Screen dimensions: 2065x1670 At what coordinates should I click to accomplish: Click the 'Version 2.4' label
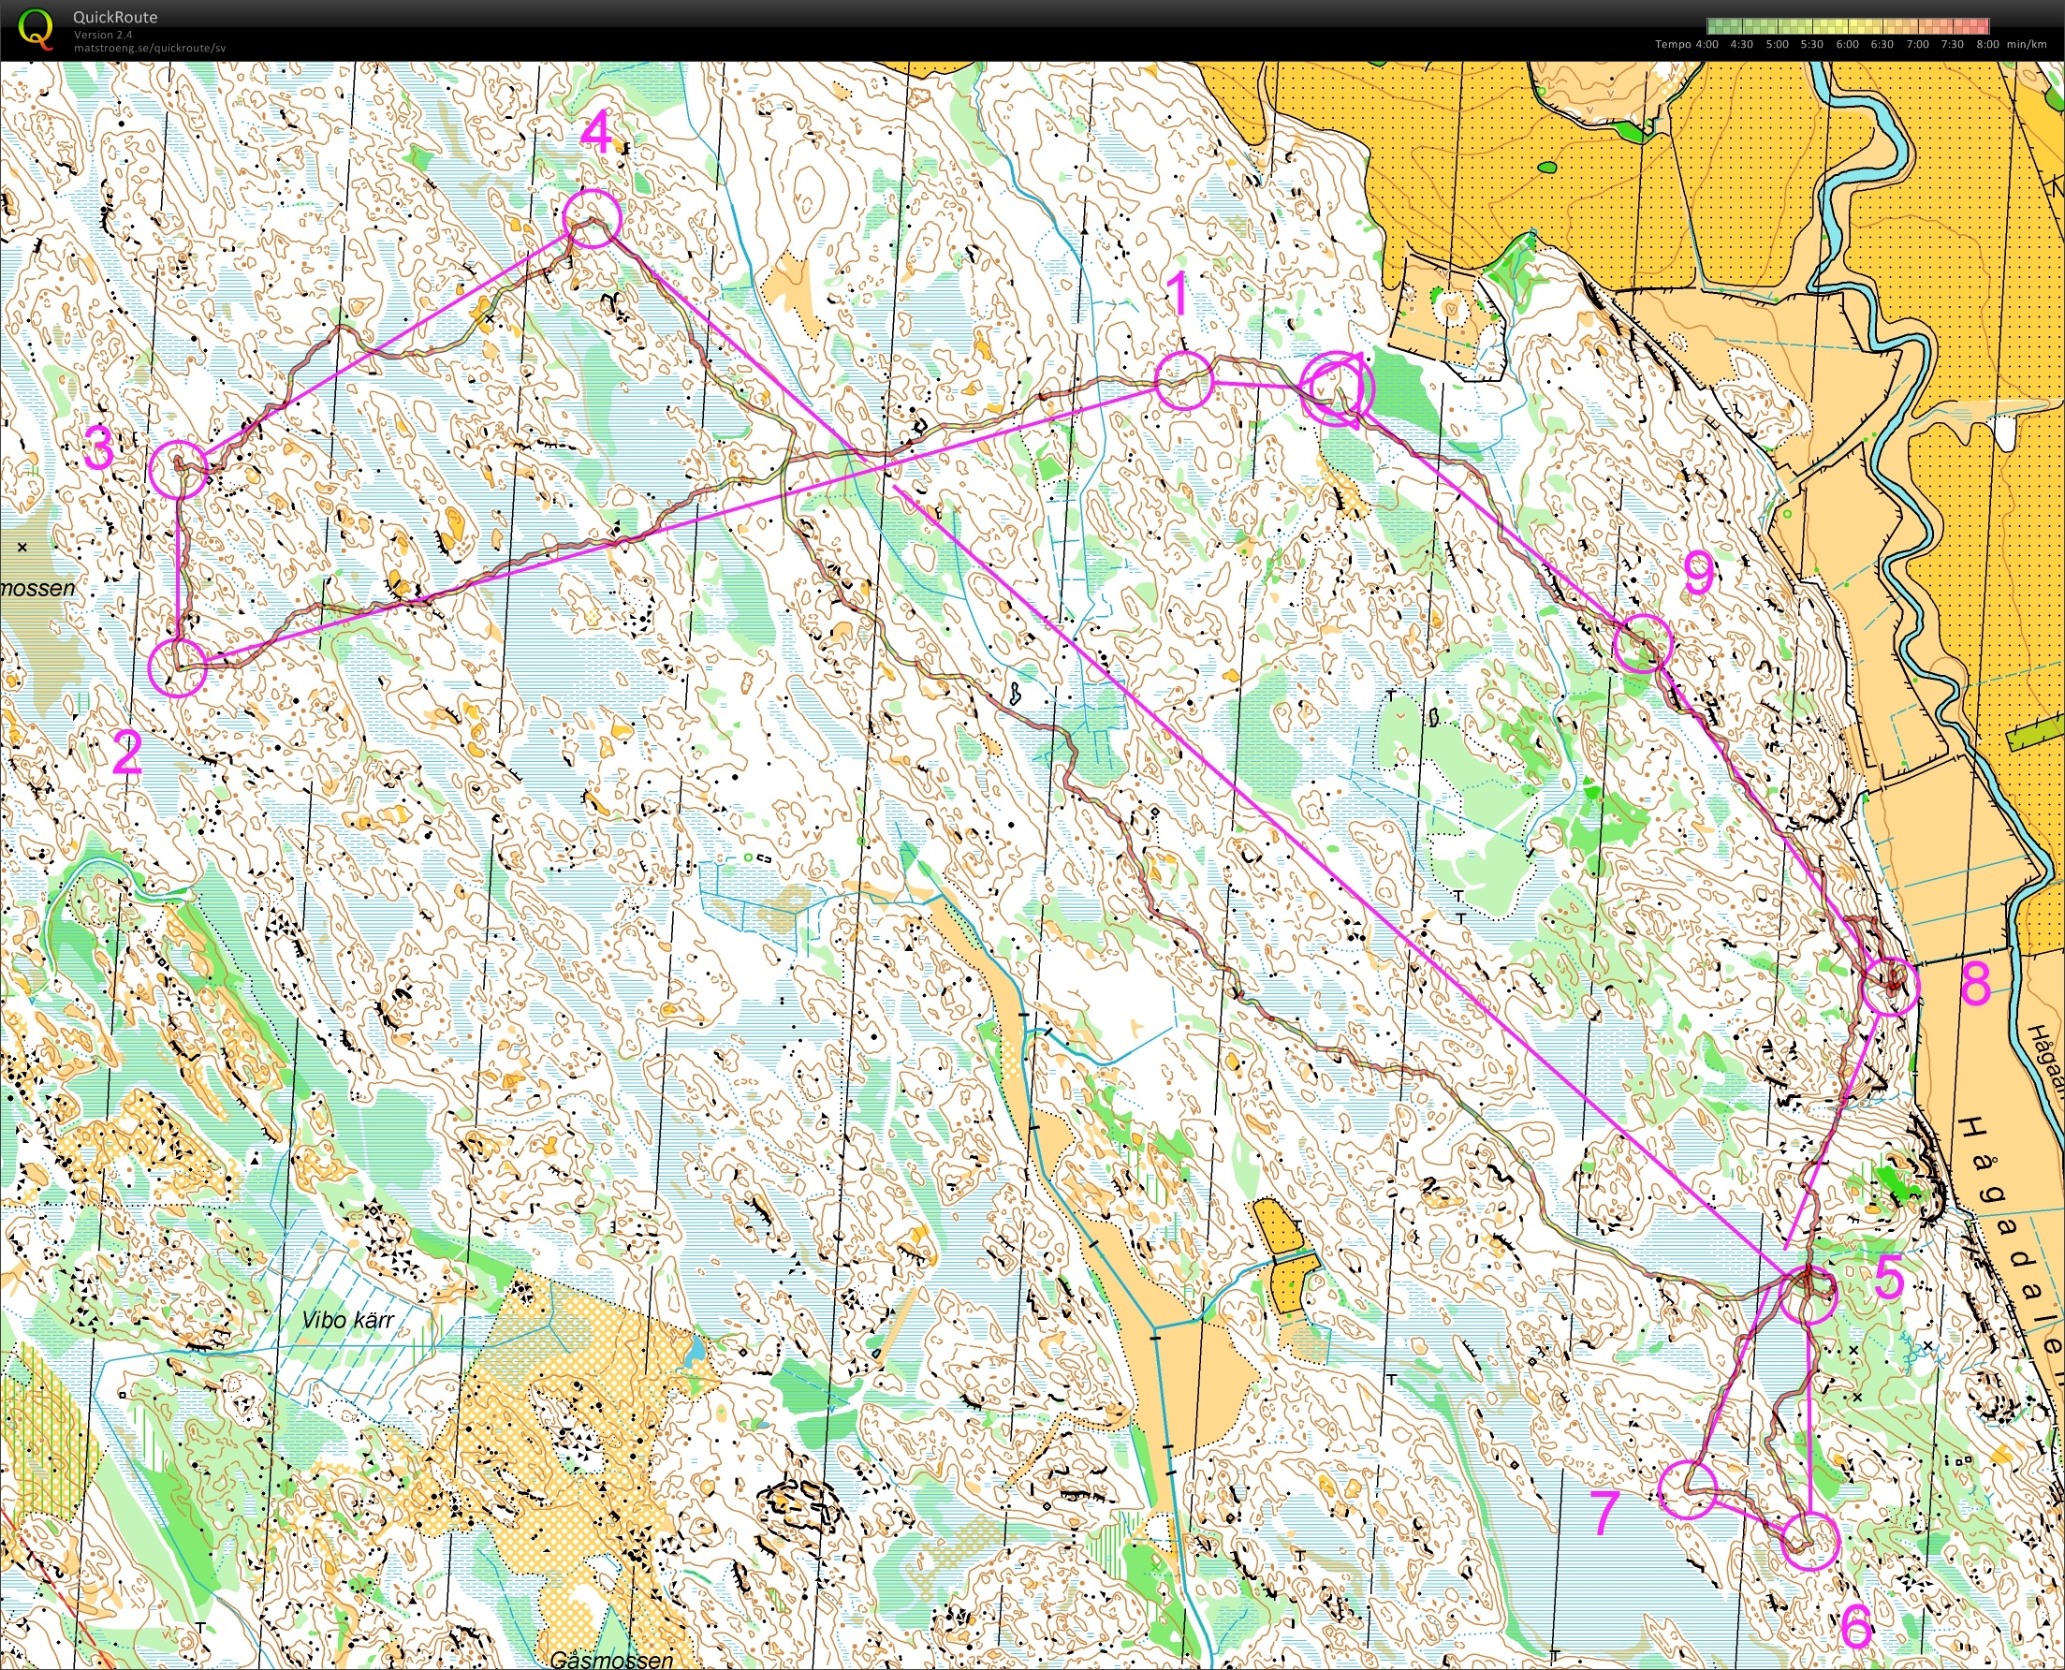coord(101,35)
